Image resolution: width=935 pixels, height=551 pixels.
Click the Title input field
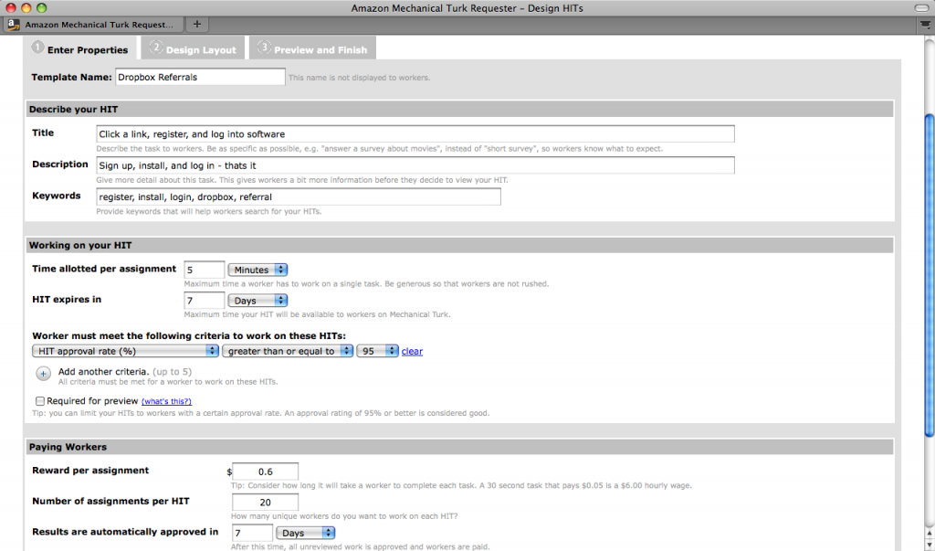coord(415,133)
